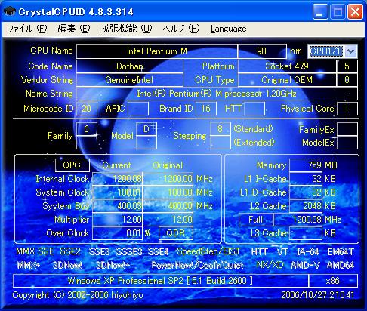The width and height of the screenshot is (367, 311).
Task: Click the GenuineIntel vendor string field
Action: tap(130, 80)
